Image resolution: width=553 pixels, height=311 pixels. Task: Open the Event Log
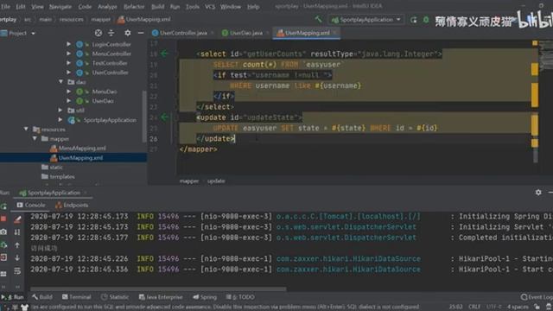coord(537,297)
